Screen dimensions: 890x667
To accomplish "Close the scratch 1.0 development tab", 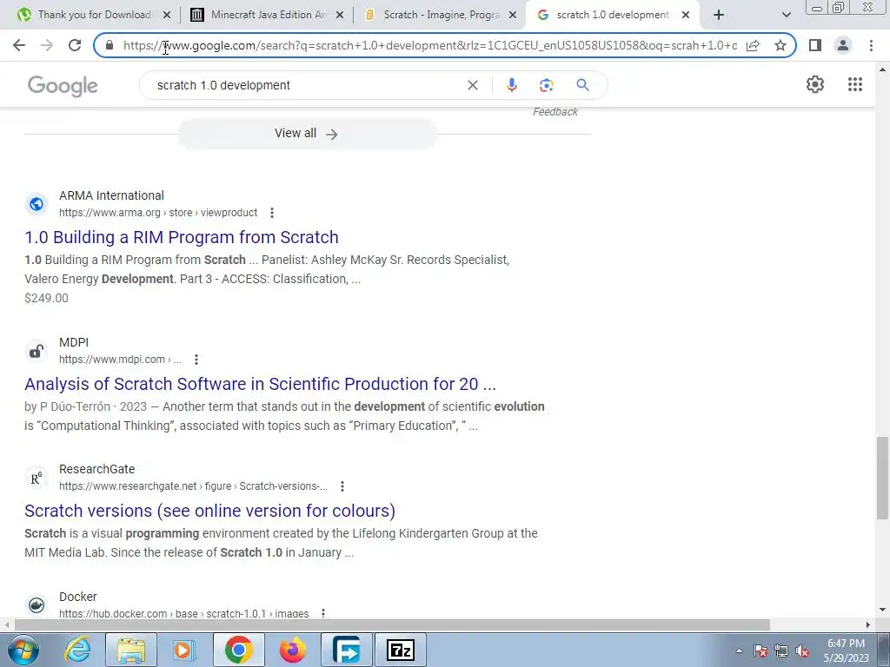I will 686,16.
